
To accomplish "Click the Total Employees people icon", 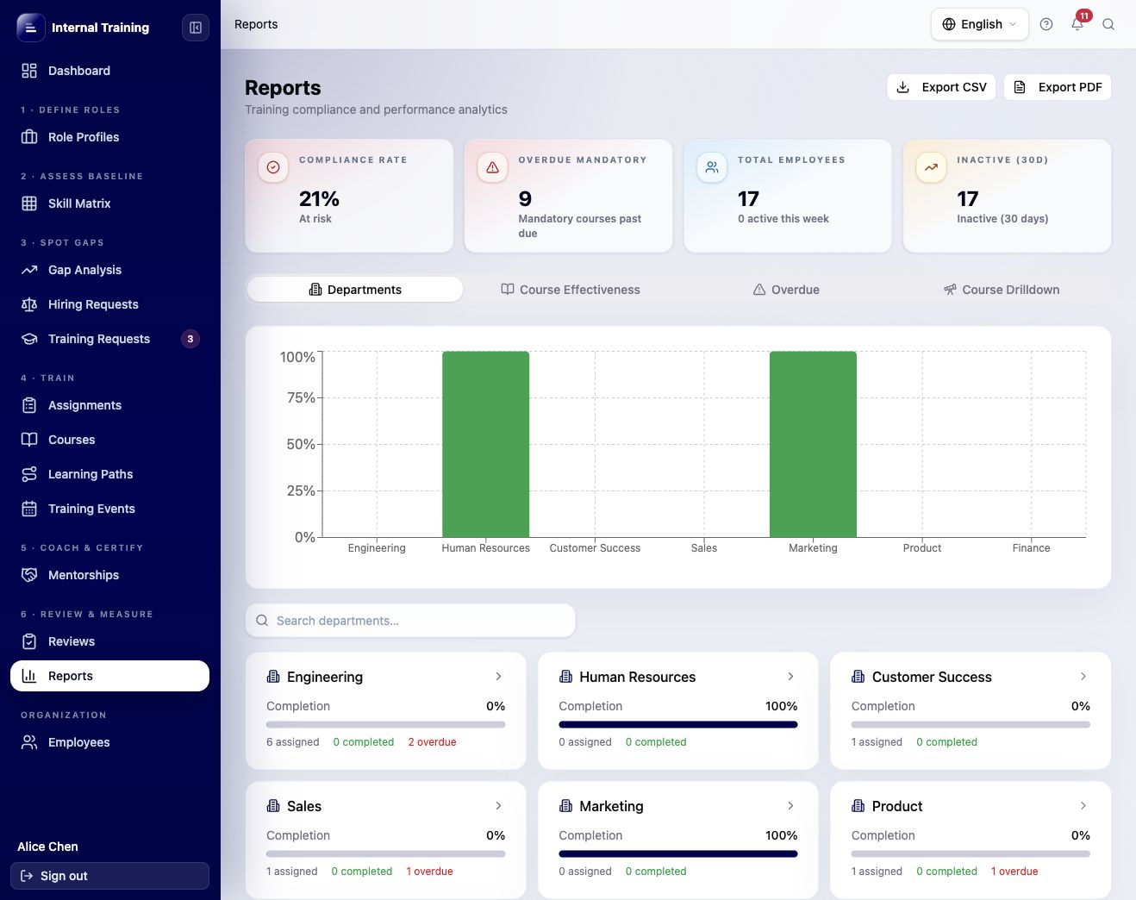I will click(712, 167).
